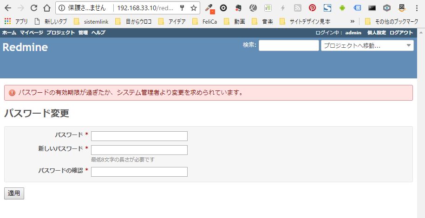Open the color picker eyedropper extension

(209, 9)
